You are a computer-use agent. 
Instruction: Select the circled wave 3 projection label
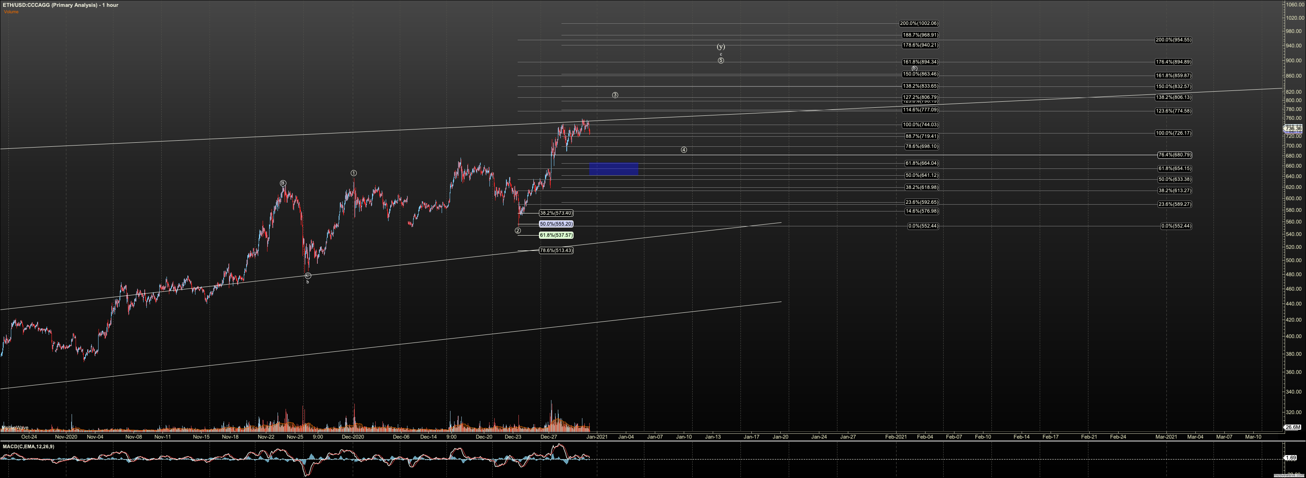pyautogui.click(x=615, y=95)
